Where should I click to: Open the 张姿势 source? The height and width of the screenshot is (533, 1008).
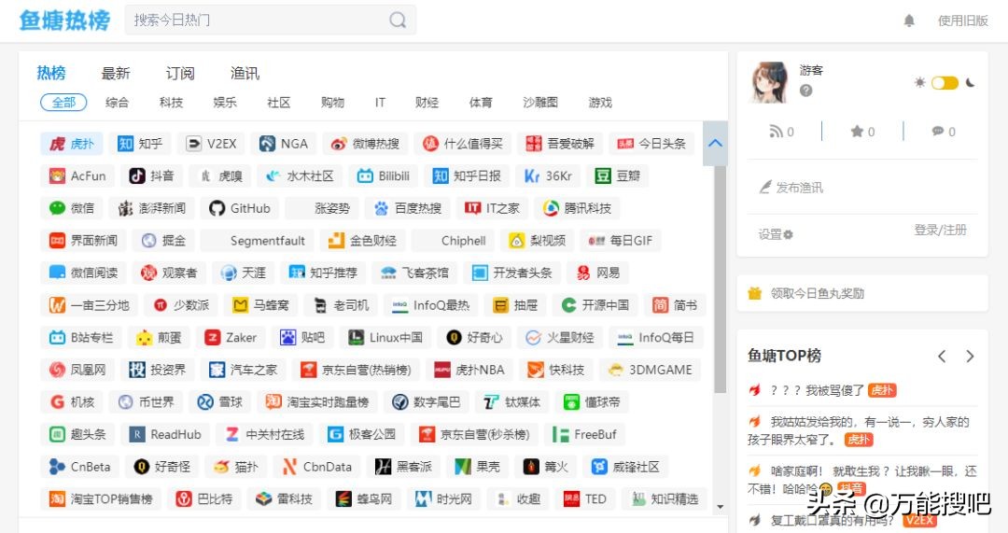click(322, 208)
